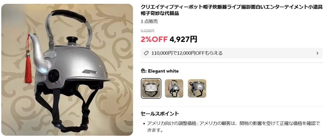326x137 pixels.
Task: Click the coupon tag icon
Action: point(146,53)
